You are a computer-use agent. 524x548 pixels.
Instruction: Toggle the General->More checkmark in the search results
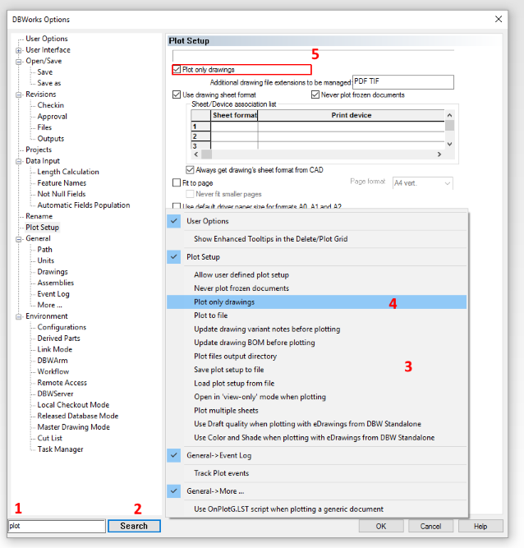coord(173,491)
